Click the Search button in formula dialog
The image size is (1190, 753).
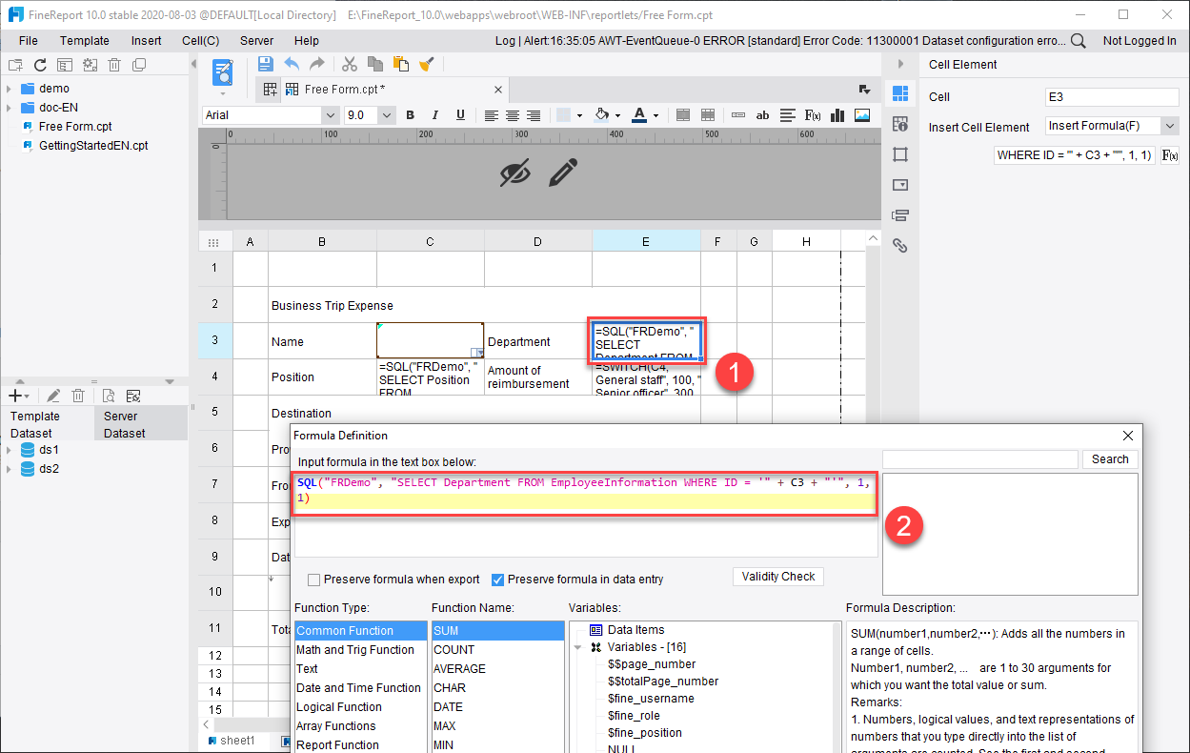[1110, 459]
